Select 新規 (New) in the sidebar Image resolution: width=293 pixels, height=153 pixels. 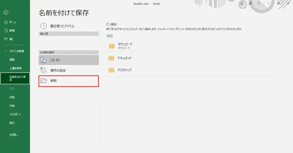pyautogui.click(x=15, y=31)
